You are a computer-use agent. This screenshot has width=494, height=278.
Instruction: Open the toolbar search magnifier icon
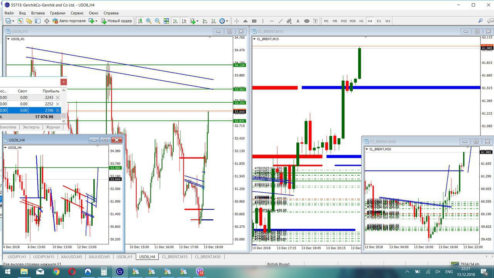[x=480, y=21]
